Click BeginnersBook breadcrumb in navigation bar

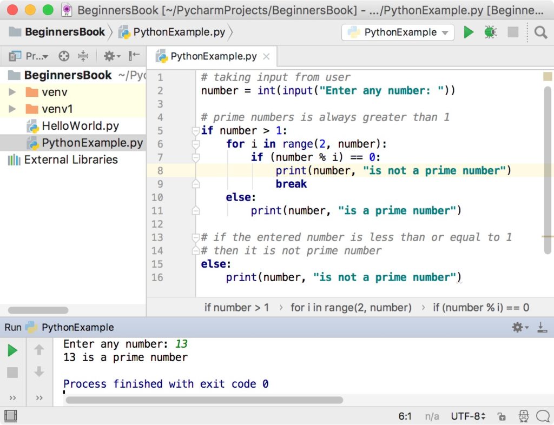(x=56, y=32)
